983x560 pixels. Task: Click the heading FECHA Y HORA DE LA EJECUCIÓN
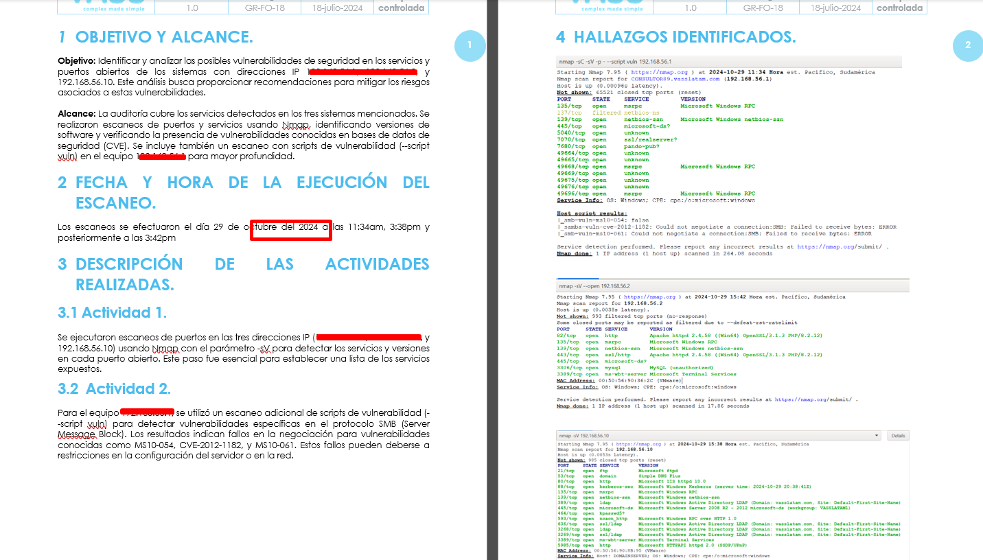[244, 193]
